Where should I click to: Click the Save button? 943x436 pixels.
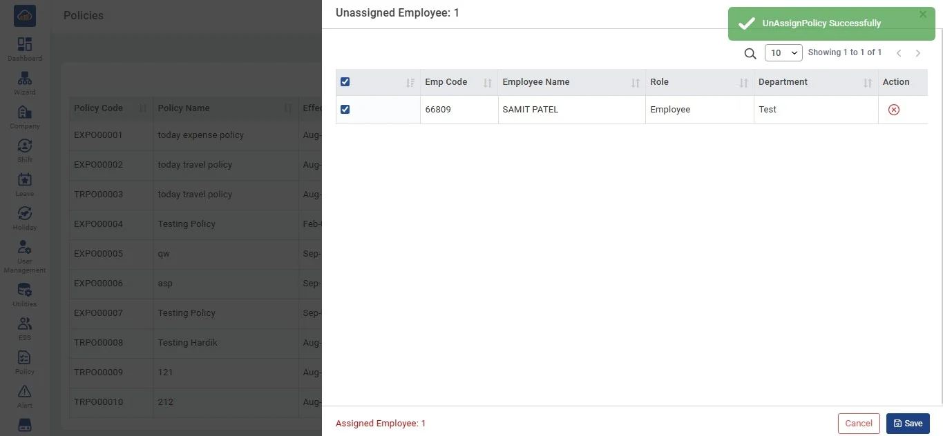(x=907, y=424)
